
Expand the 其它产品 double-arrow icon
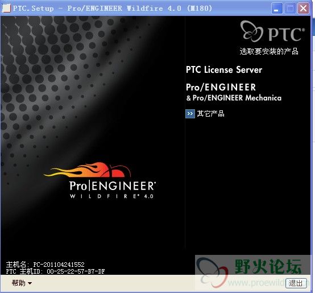(190, 114)
